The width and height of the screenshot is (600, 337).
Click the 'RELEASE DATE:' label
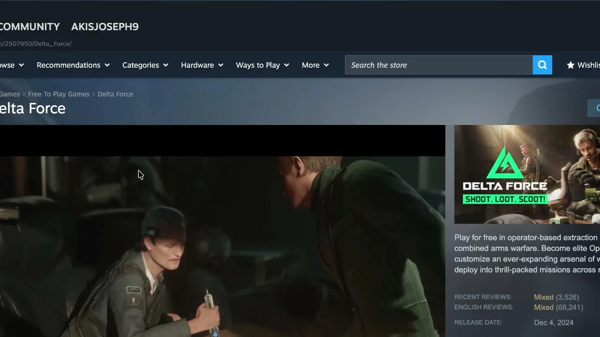(x=478, y=322)
